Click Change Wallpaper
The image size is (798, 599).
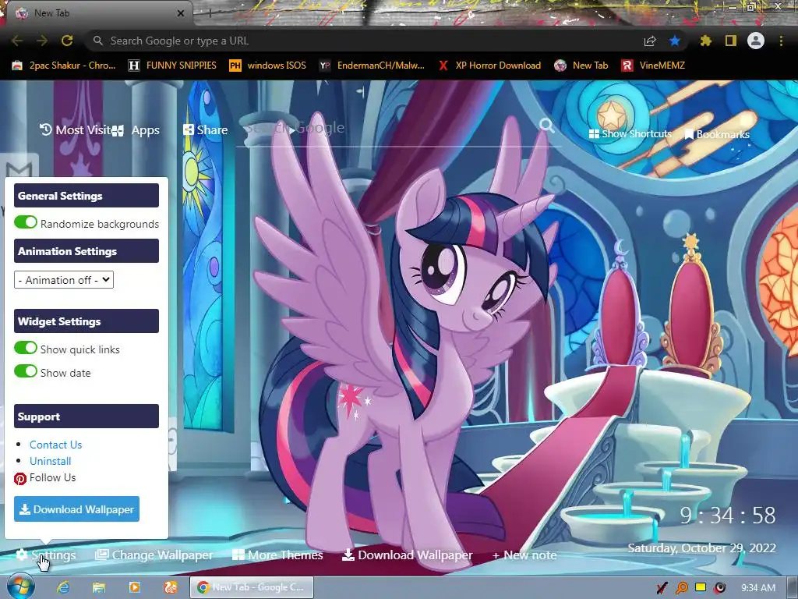tap(154, 555)
